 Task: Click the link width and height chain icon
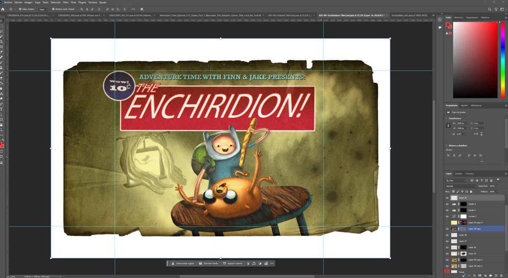coord(448,125)
